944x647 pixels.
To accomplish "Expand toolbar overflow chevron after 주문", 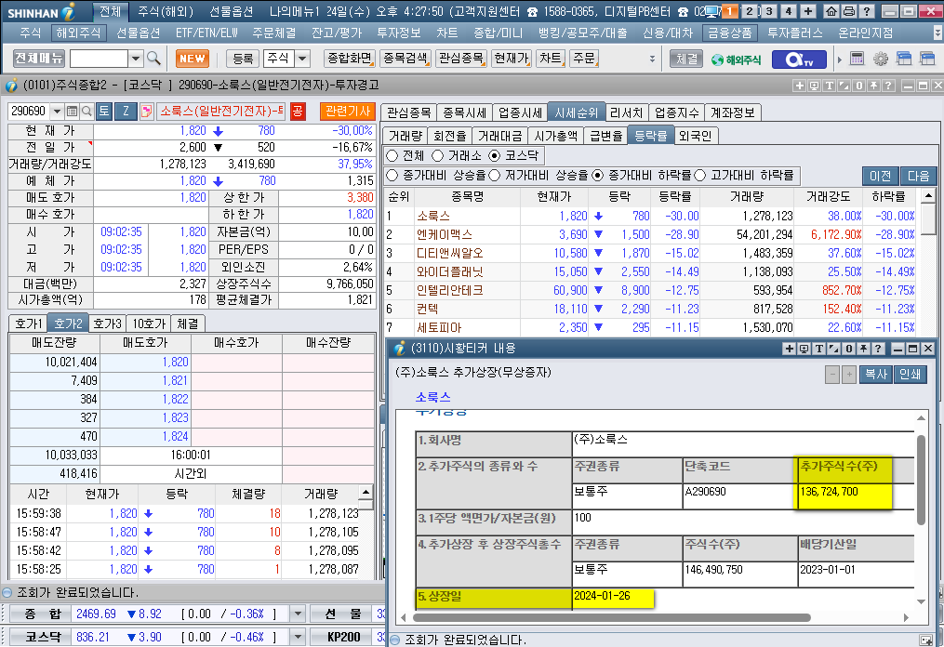I will [x=652, y=59].
